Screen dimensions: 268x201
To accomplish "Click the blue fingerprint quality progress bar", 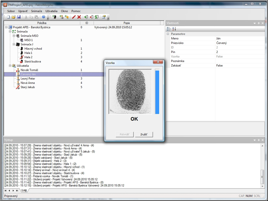I will (x=157, y=92).
